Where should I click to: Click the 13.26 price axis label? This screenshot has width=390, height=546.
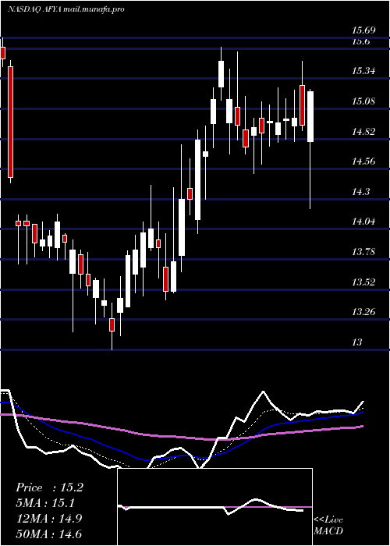click(x=363, y=312)
